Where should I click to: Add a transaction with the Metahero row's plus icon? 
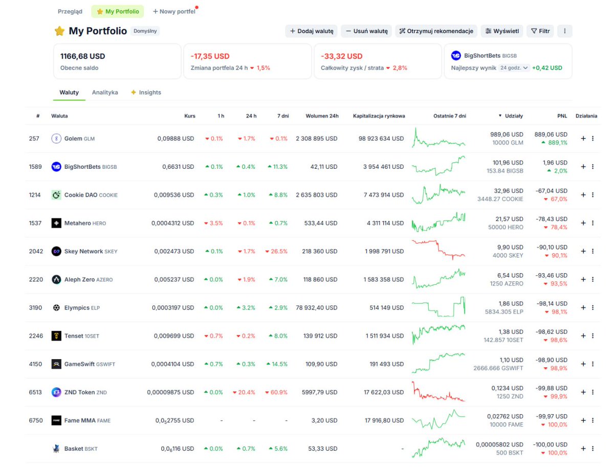pyautogui.click(x=583, y=223)
